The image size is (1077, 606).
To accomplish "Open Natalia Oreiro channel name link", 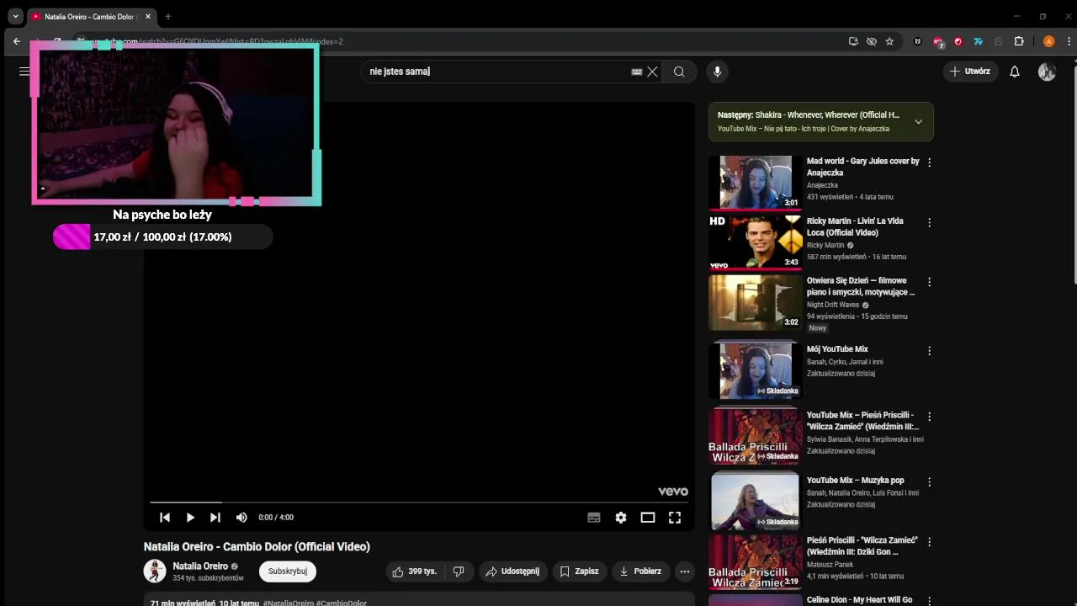I will 200,566.
